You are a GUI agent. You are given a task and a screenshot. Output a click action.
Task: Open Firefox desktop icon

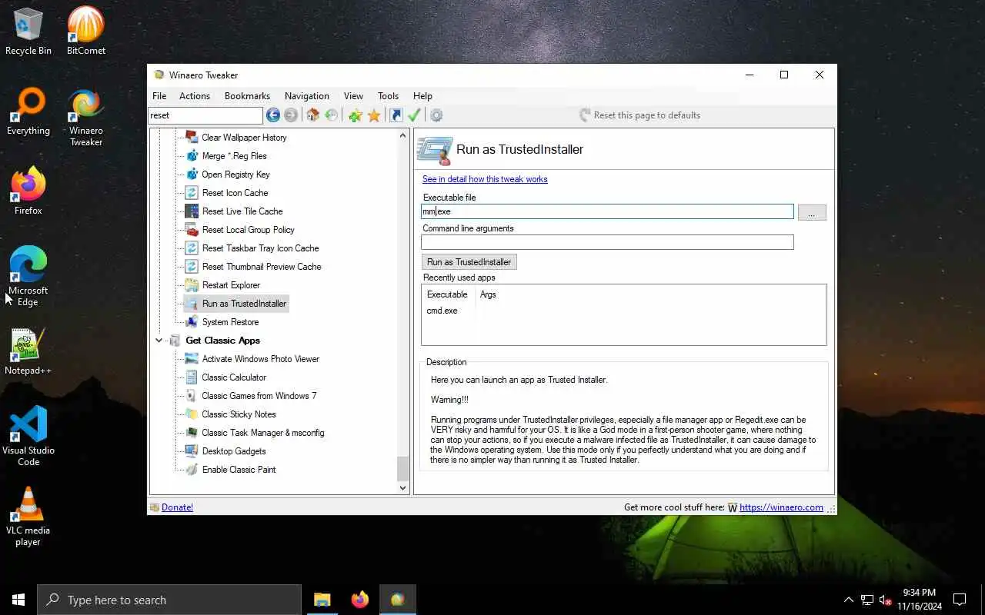(28, 191)
